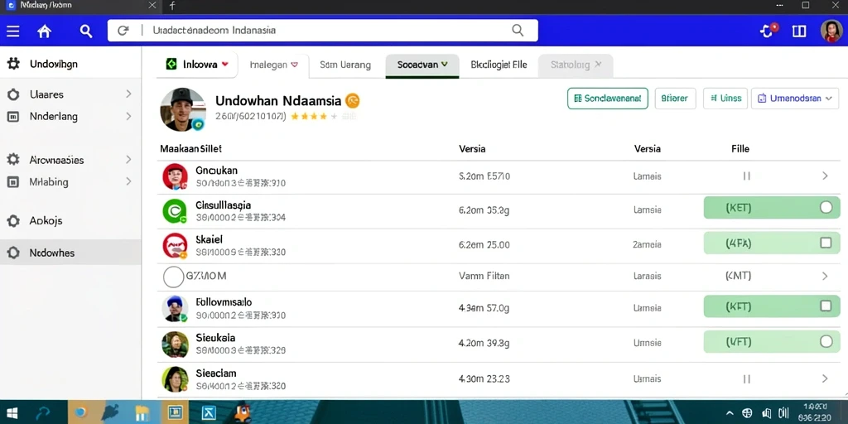Screen dimensions: 848x424
Task: Switch to the Sөm Uarang tab
Action: [x=345, y=65]
